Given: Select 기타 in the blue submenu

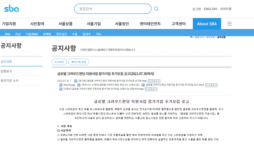Looking at the screenshot, I should (x=98, y=34).
